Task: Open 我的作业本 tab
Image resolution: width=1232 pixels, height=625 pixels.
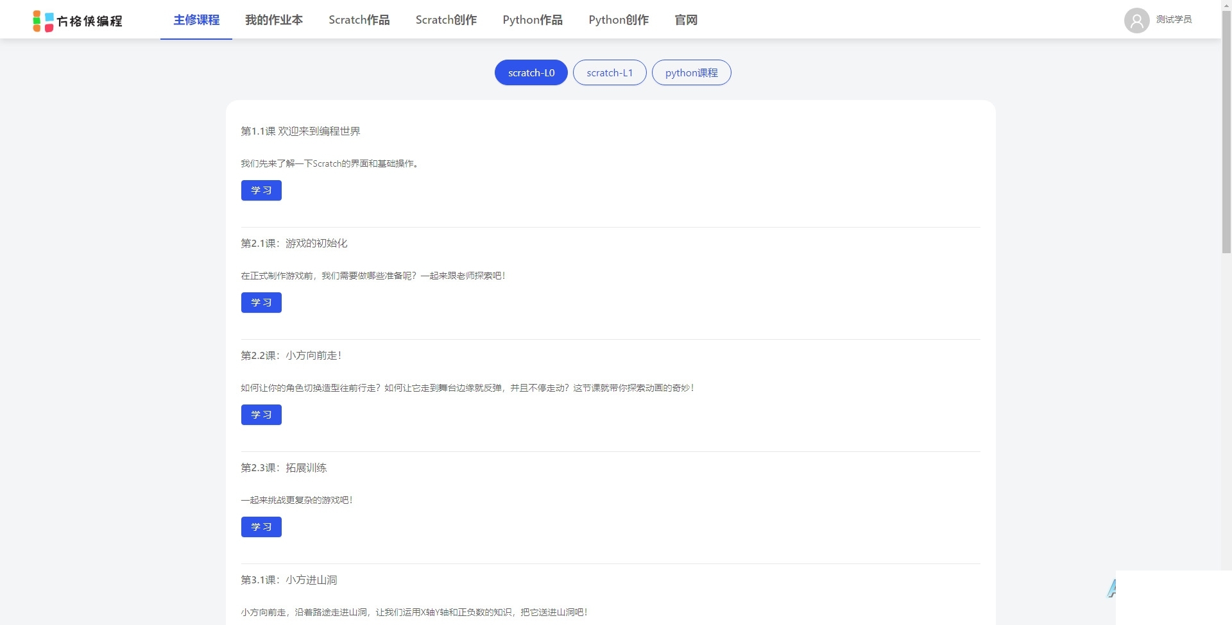Action: tap(274, 20)
